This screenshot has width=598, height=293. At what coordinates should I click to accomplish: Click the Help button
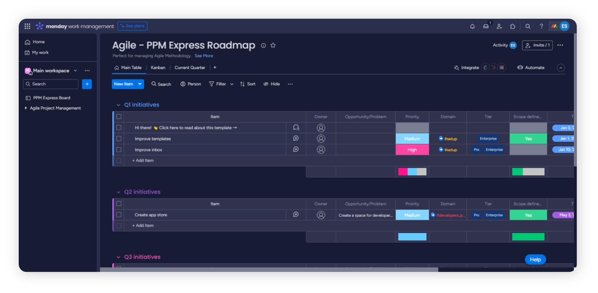[x=535, y=259]
